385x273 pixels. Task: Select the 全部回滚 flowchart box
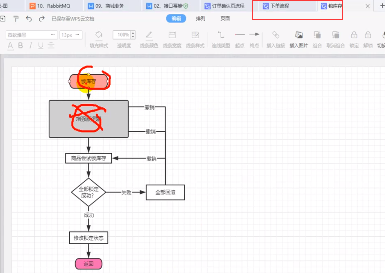coord(165,192)
